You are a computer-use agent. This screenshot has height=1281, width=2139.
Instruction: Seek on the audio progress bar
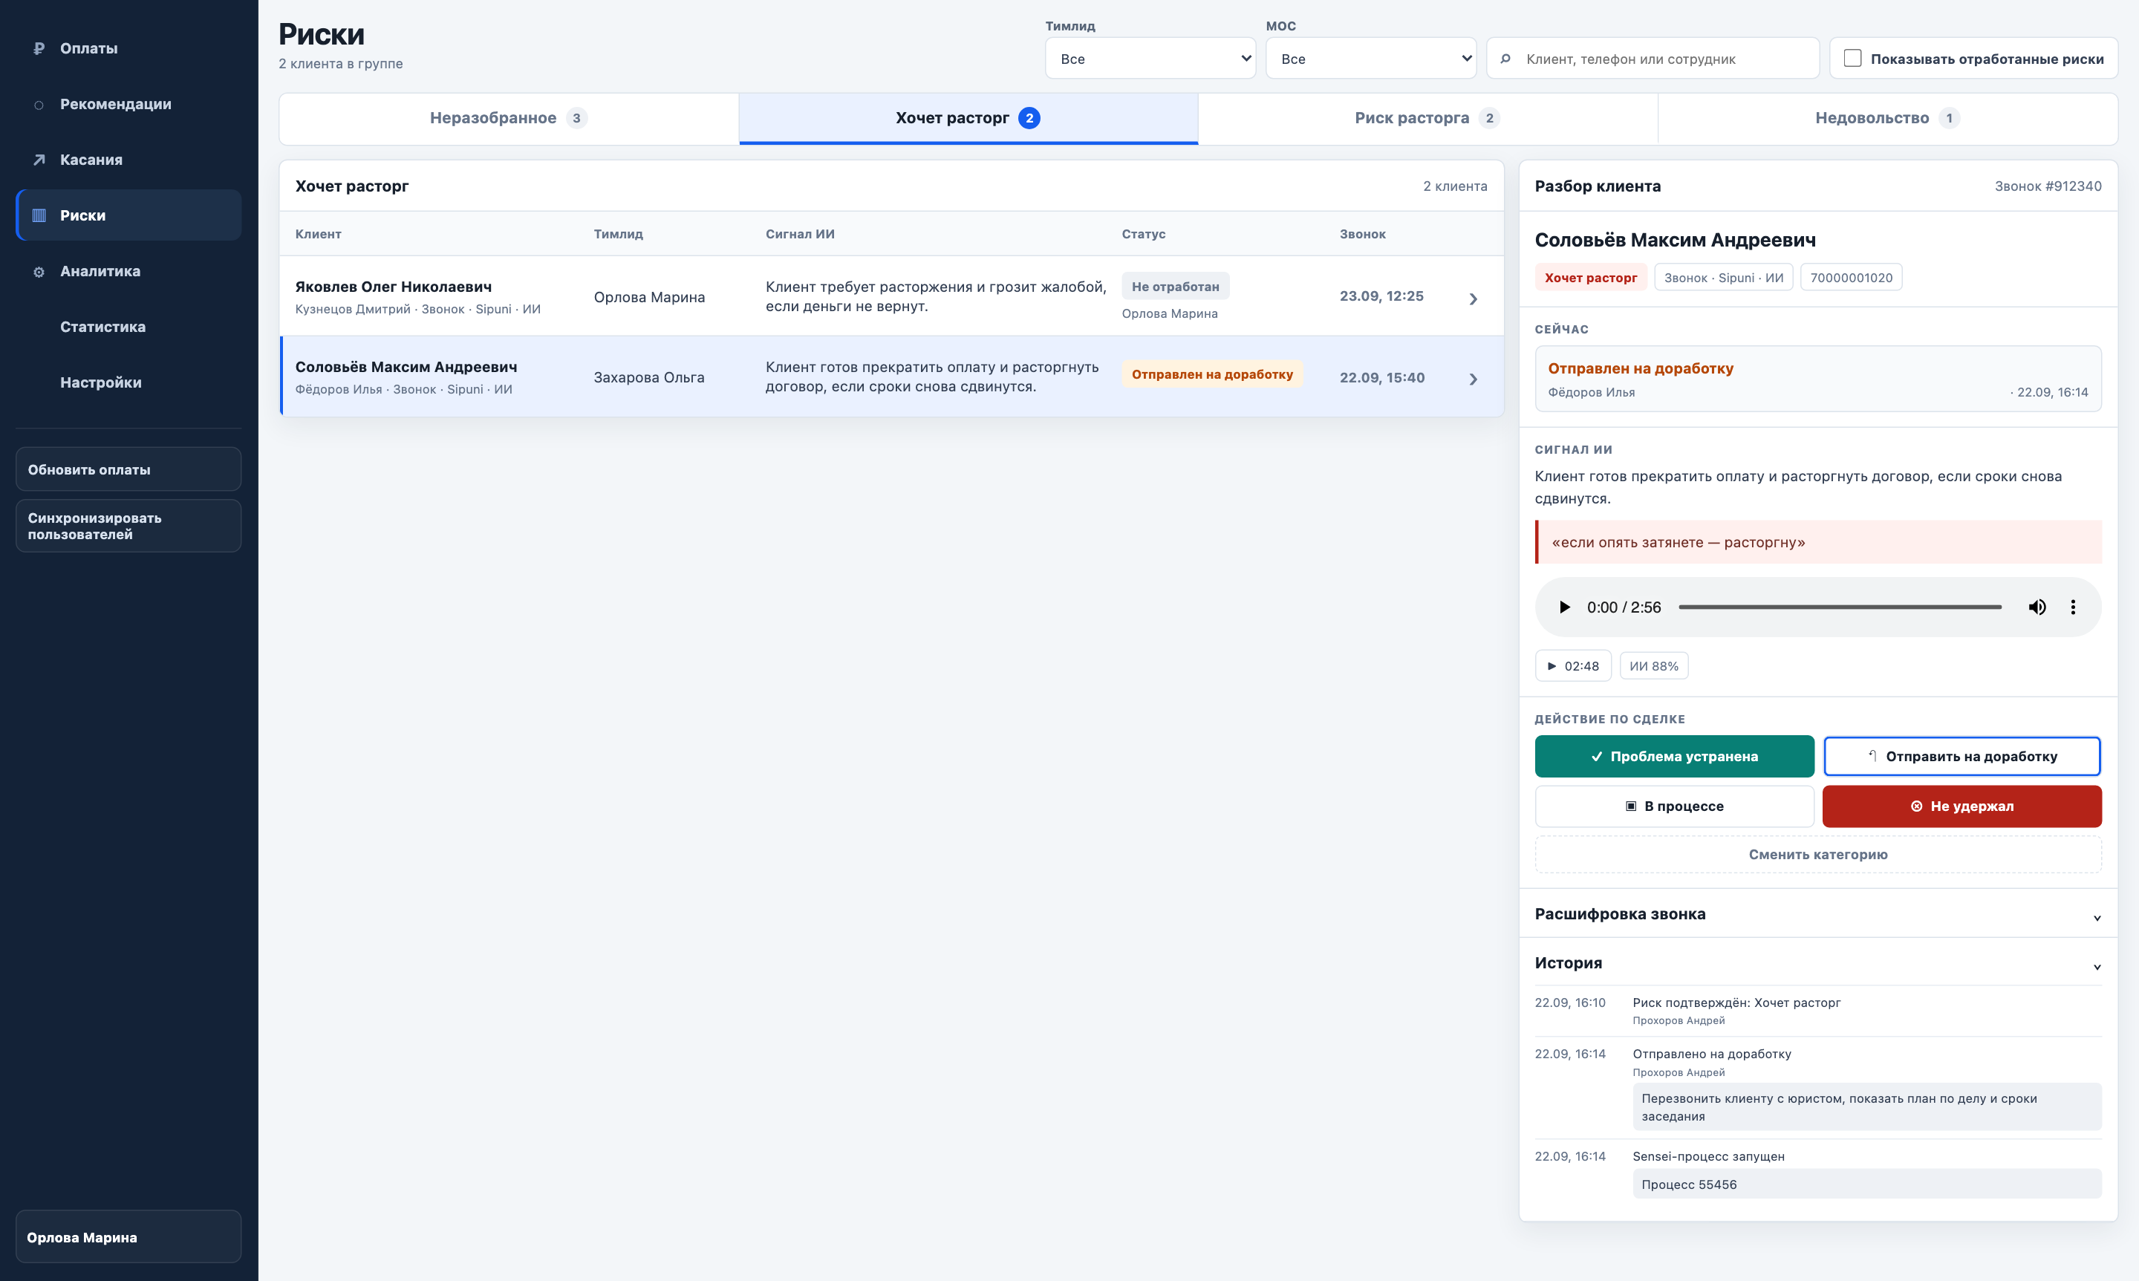point(1840,607)
